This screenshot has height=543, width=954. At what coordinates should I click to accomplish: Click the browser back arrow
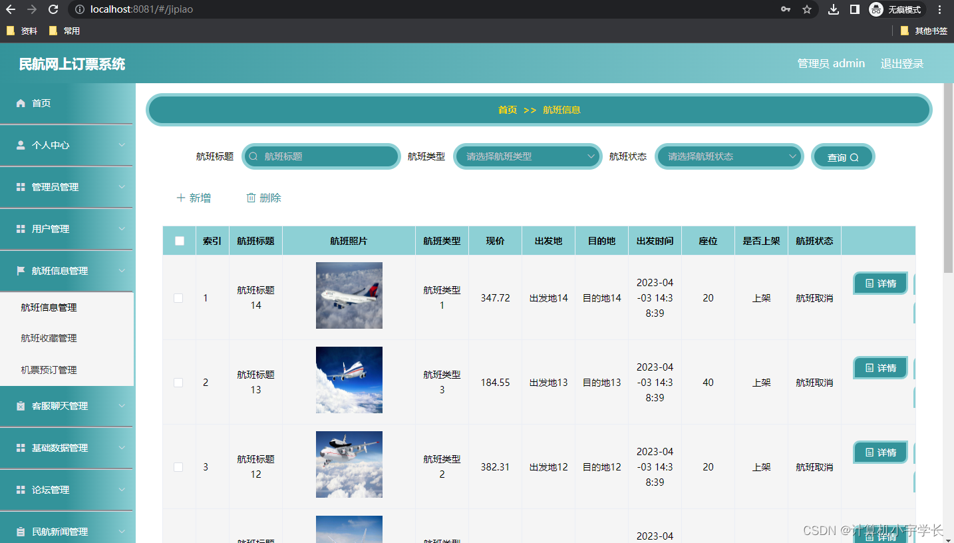coord(11,9)
